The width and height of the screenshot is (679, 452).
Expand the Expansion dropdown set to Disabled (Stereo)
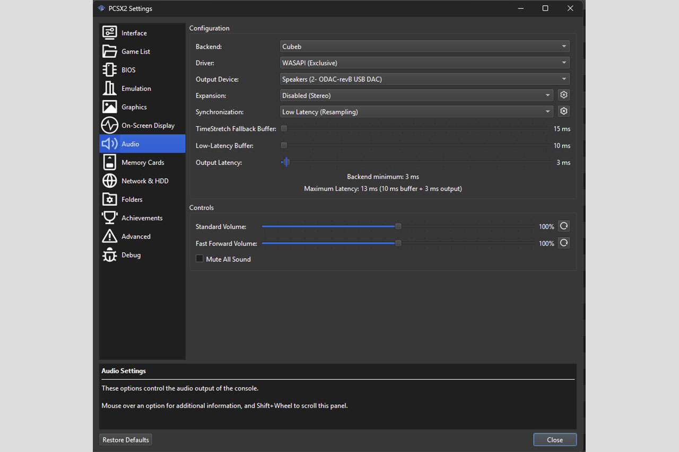(x=417, y=95)
